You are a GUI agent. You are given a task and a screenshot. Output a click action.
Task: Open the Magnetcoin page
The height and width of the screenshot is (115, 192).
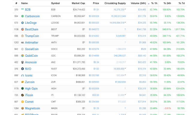(x=32, y=108)
